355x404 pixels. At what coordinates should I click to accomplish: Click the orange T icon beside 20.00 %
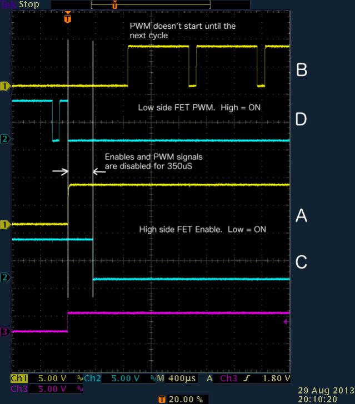pyautogui.click(x=162, y=399)
